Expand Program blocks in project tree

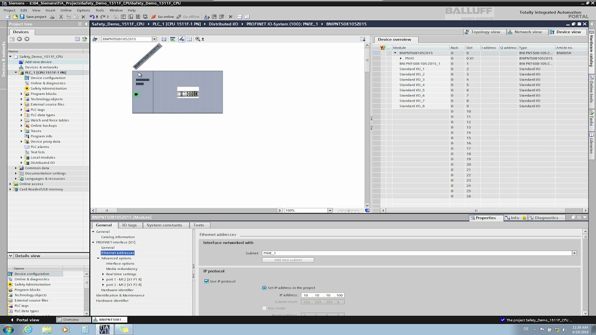click(x=21, y=94)
